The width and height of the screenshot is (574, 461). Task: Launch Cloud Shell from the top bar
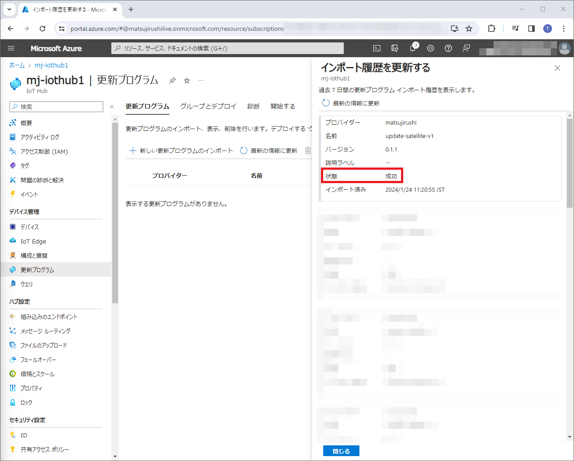[x=377, y=48]
